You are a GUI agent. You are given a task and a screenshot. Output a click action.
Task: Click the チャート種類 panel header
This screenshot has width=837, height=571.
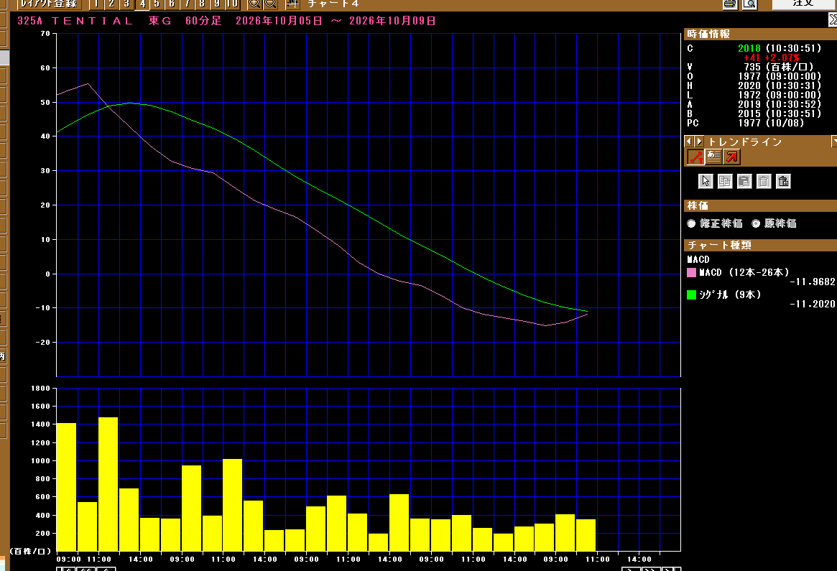[x=760, y=245]
